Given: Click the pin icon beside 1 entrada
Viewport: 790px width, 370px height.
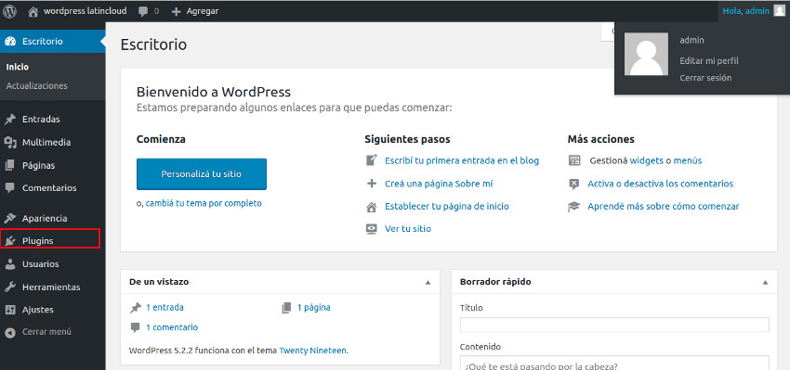Looking at the screenshot, I should pyautogui.click(x=135, y=308).
